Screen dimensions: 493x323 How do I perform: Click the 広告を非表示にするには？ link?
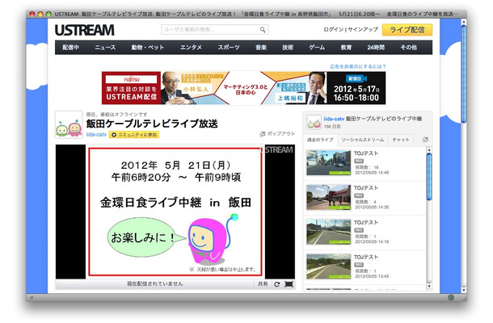click(x=358, y=66)
